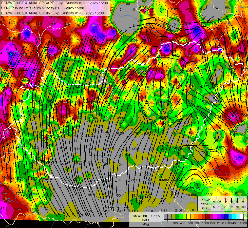
Task: Click the 19.0 station value
Action: click(x=53, y=24)
